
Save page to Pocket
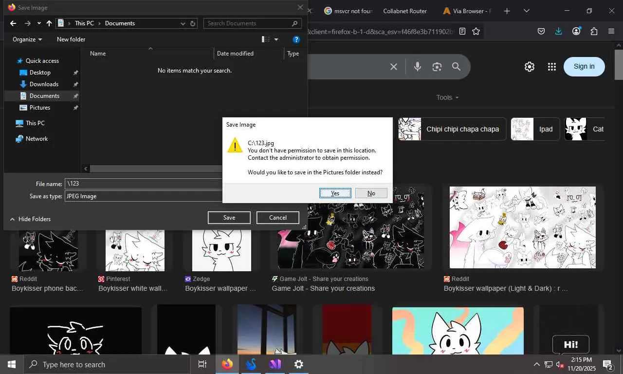tap(541, 31)
